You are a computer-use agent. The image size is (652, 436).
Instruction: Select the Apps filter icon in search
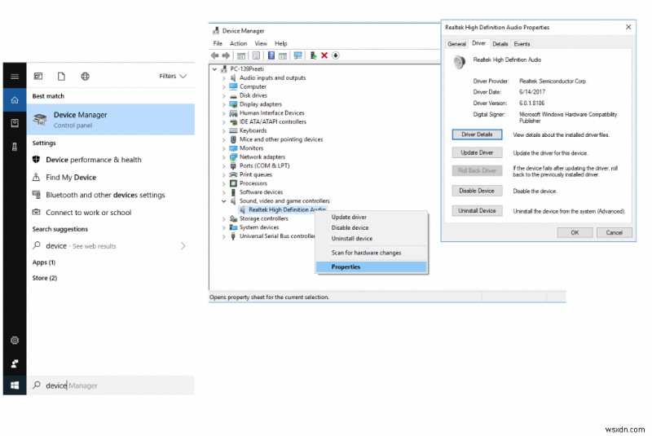(x=38, y=76)
